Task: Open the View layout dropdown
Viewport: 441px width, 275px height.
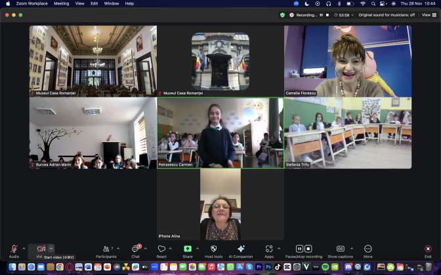Action: point(426,14)
